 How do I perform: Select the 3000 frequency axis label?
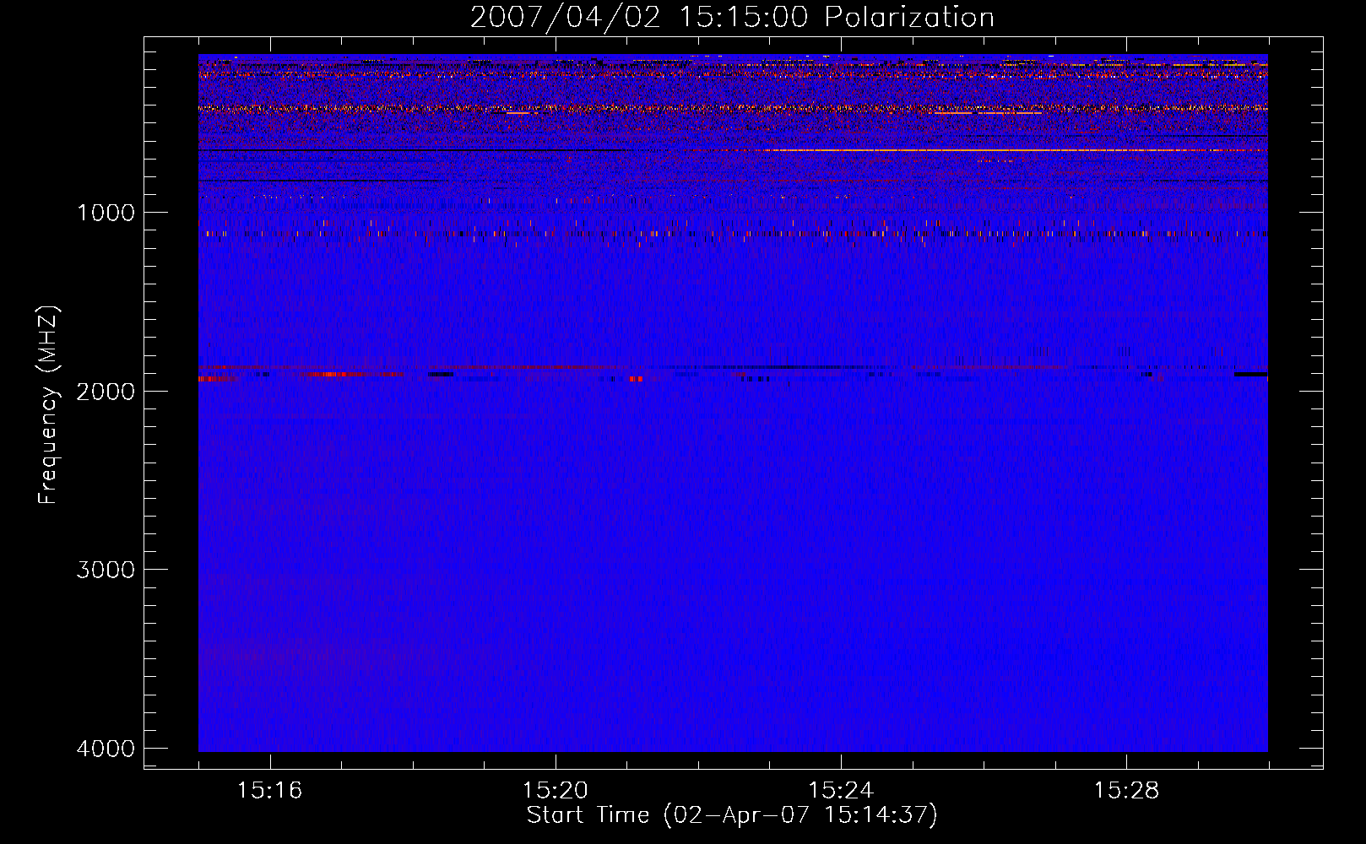(x=106, y=570)
